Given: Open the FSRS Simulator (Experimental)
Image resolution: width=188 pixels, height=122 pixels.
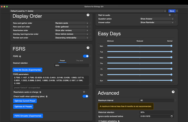Looking at the screenshot, I should pos(28,116).
